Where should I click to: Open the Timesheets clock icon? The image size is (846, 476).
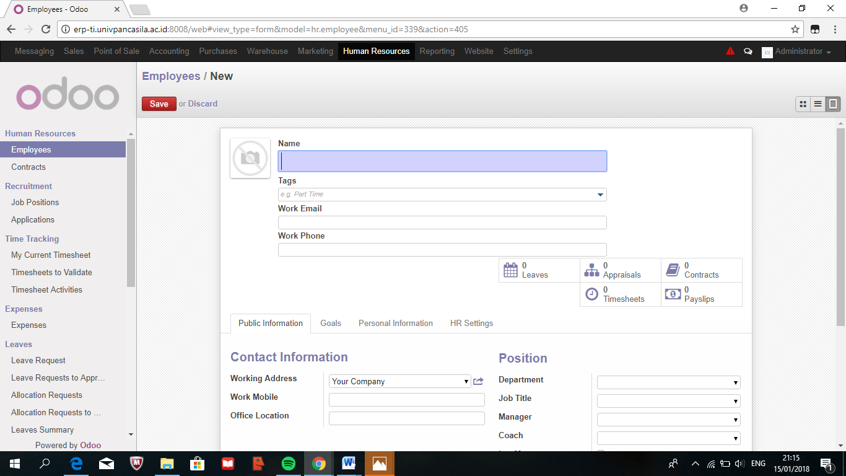pos(591,294)
